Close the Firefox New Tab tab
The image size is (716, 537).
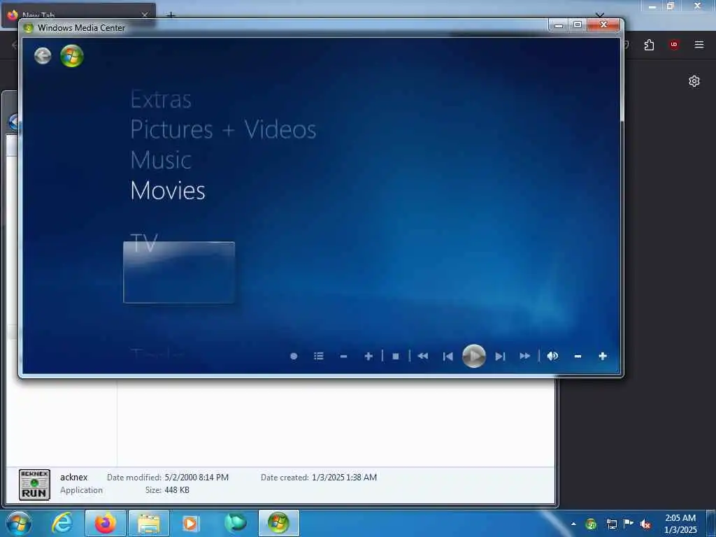point(145,15)
